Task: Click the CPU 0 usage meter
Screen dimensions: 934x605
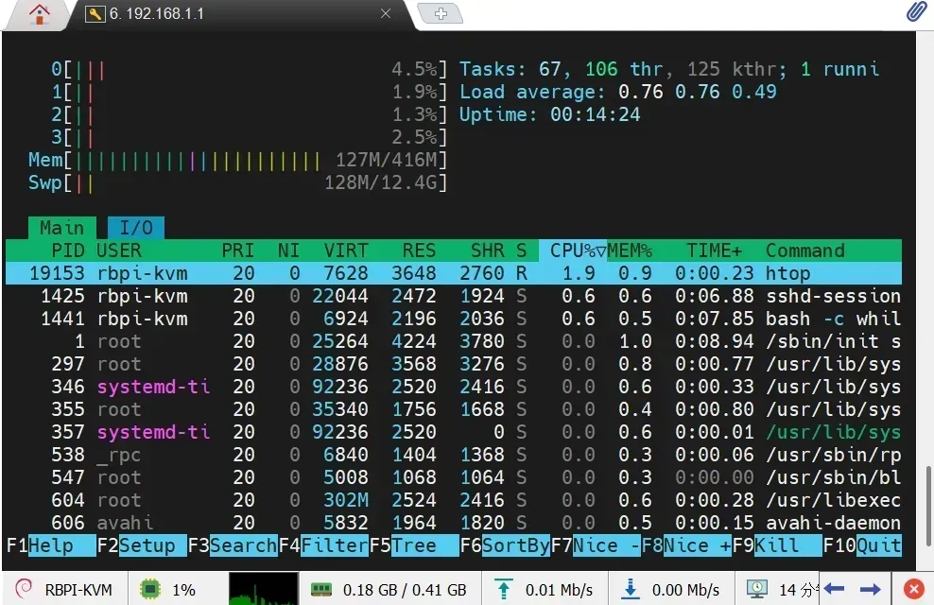Action: tap(249, 69)
